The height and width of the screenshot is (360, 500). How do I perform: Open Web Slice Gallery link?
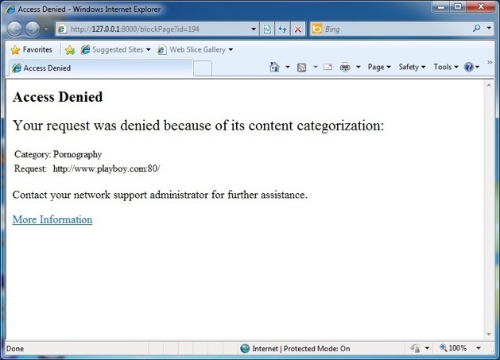(x=196, y=50)
